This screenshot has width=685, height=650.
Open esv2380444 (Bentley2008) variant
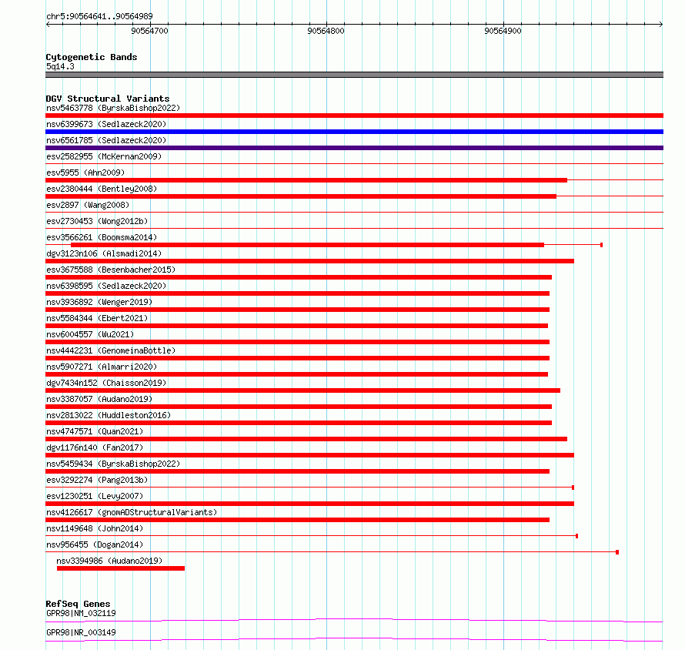click(102, 189)
